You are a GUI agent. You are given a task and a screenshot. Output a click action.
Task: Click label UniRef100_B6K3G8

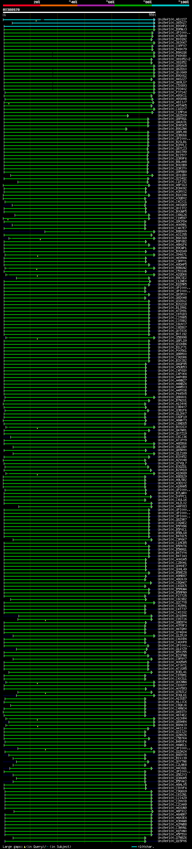coord(172,238)
